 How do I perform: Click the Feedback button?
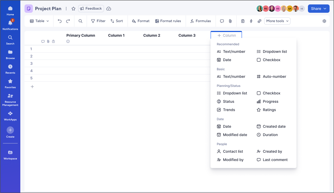91,9
